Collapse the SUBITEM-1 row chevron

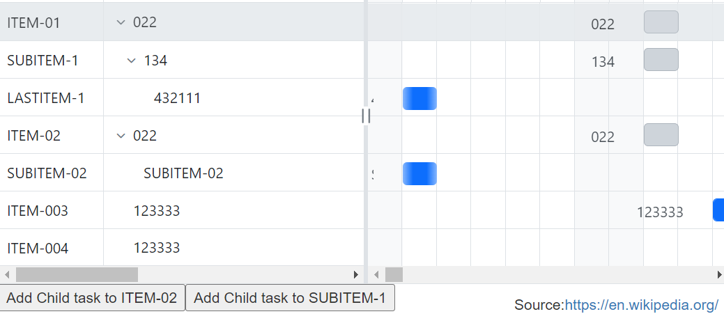132,61
